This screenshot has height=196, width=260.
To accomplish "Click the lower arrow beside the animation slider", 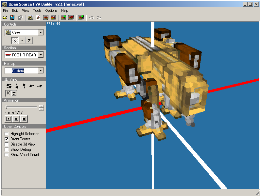I will click(x=42, y=109).
